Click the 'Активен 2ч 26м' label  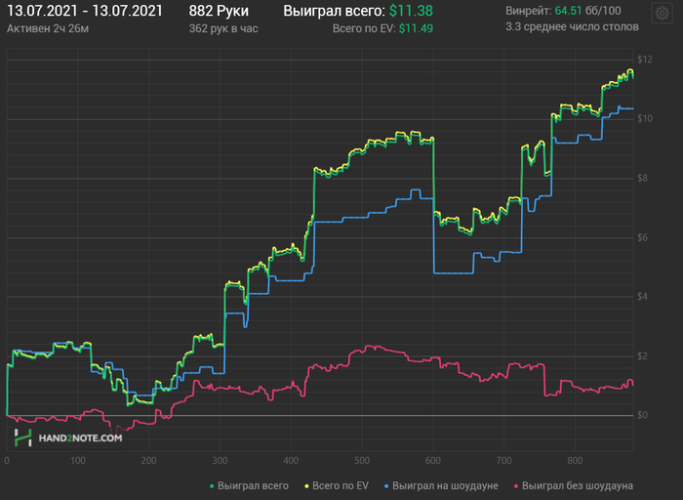pos(48,28)
